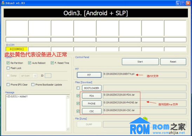Viewport: 192px width, 136px height.
Task: Click the Dump file path field
Action: click(x=145, y=124)
